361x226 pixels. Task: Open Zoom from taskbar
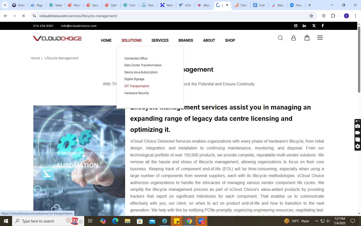tap(201, 221)
